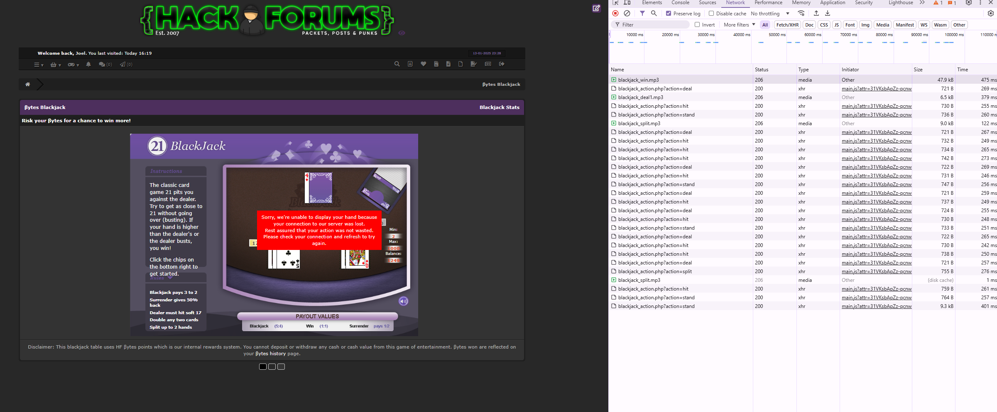This screenshot has height=412, width=997.
Task: Check the Invert filter checkbox
Action: (697, 24)
